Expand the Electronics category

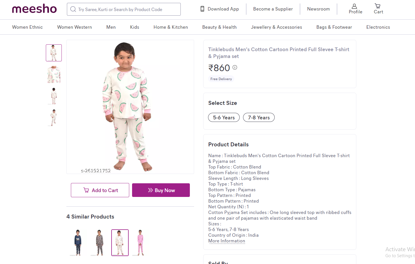click(378, 27)
